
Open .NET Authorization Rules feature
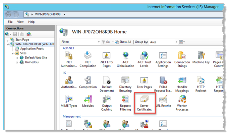[x=69, y=59]
